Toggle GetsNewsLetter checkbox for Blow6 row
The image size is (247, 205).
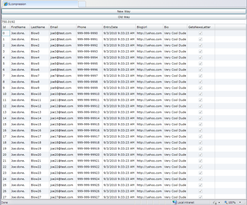(x=200, y=70)
